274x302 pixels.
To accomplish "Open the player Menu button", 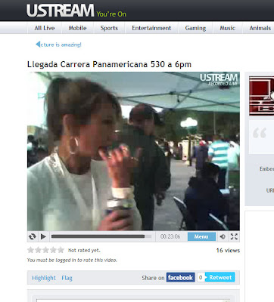I will [201, 236].
